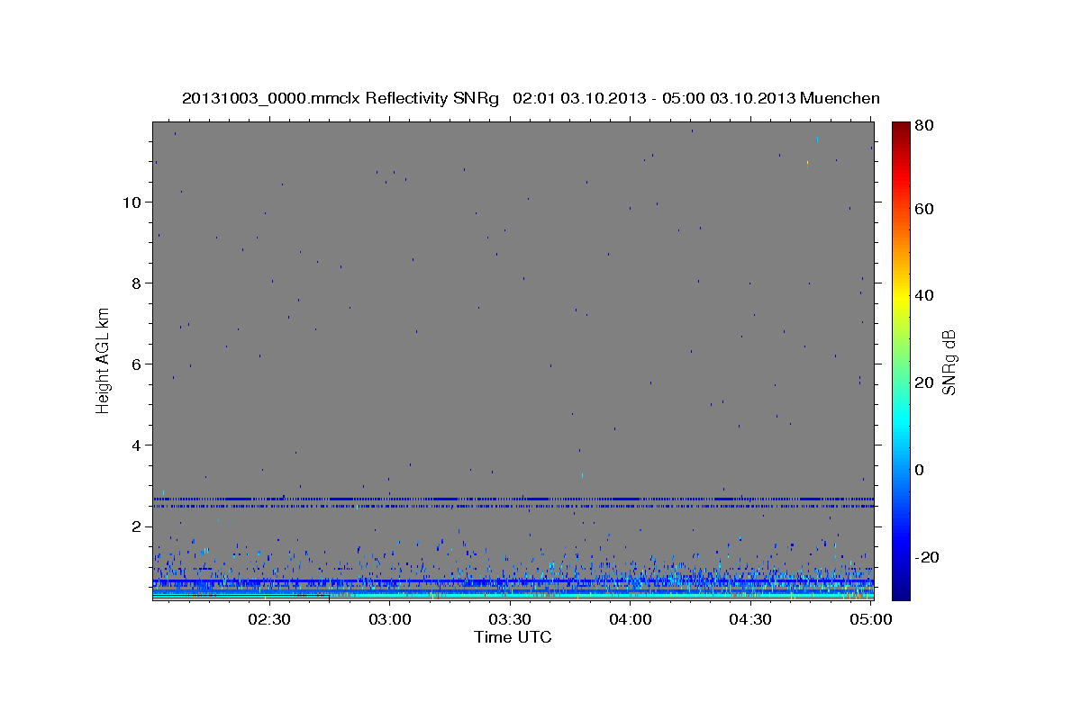Click the height tick label '4'
The image size is (1081, 720).
click(137, 445)
